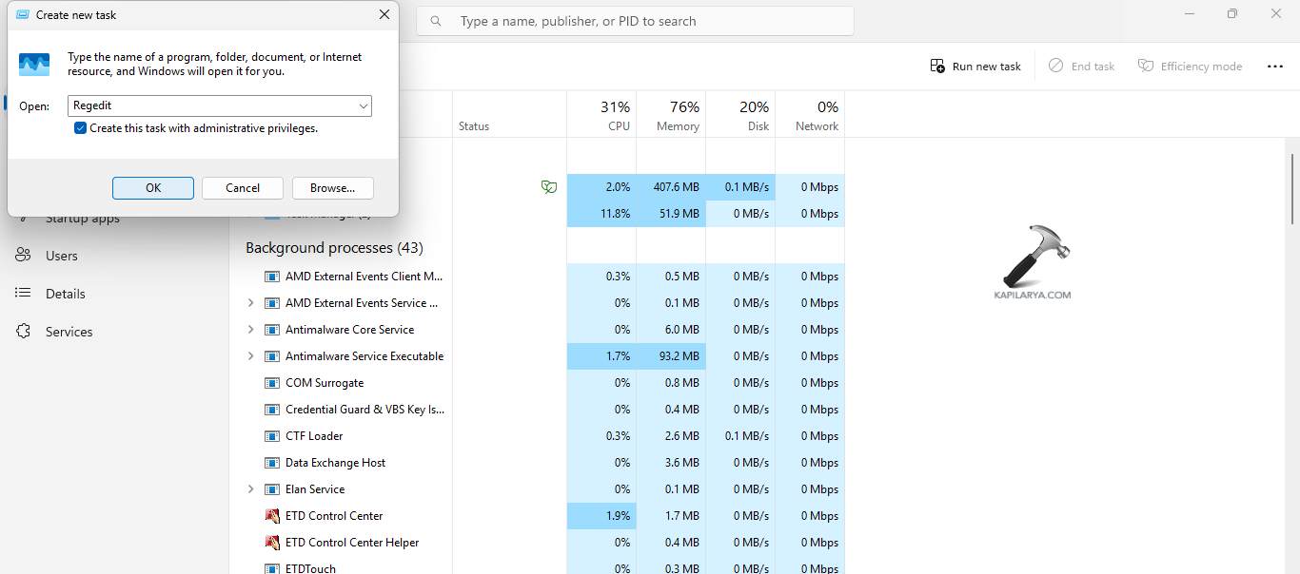Expand AMD External Events Service
The image size is (1300, 574).
click(250, 302)
